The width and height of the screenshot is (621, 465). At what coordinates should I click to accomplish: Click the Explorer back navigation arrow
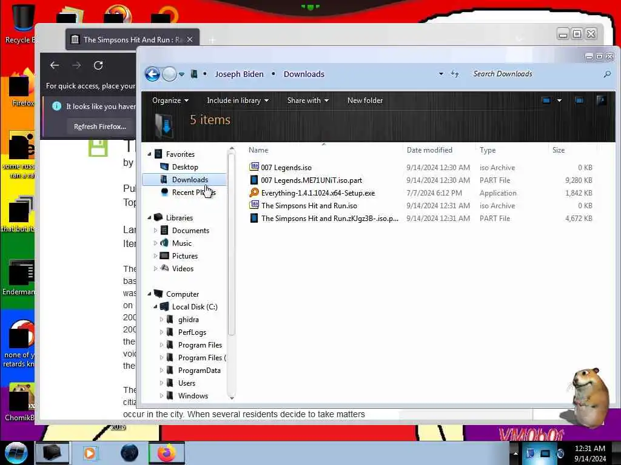(x=152, y=74)
